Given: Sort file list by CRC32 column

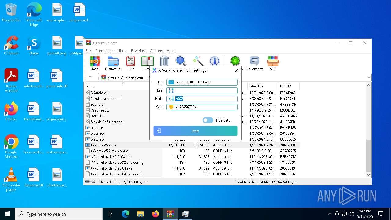Looking at the screenshot, I should pos(289,86).
